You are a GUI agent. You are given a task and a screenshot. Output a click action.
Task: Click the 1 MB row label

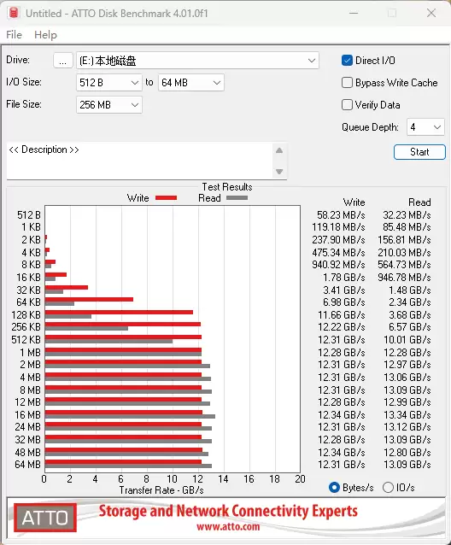tap(30, 353)
